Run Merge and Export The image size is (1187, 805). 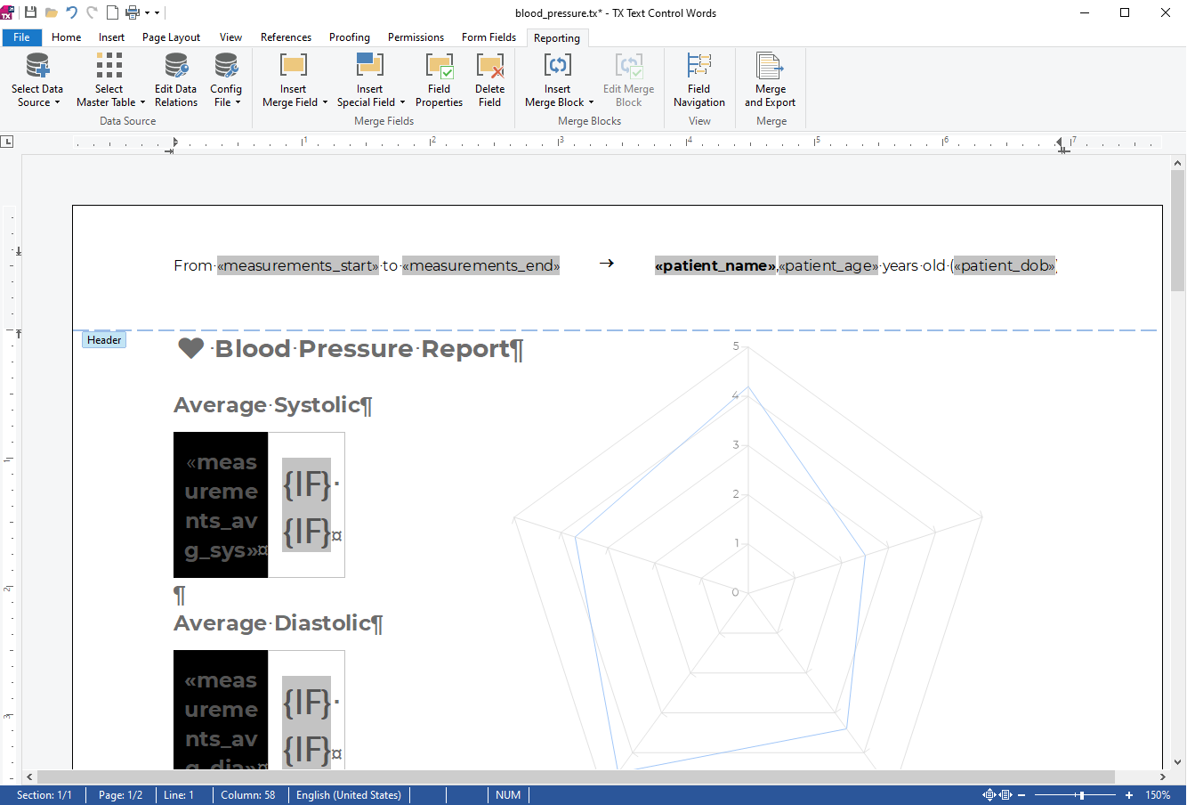coord(771,80)
